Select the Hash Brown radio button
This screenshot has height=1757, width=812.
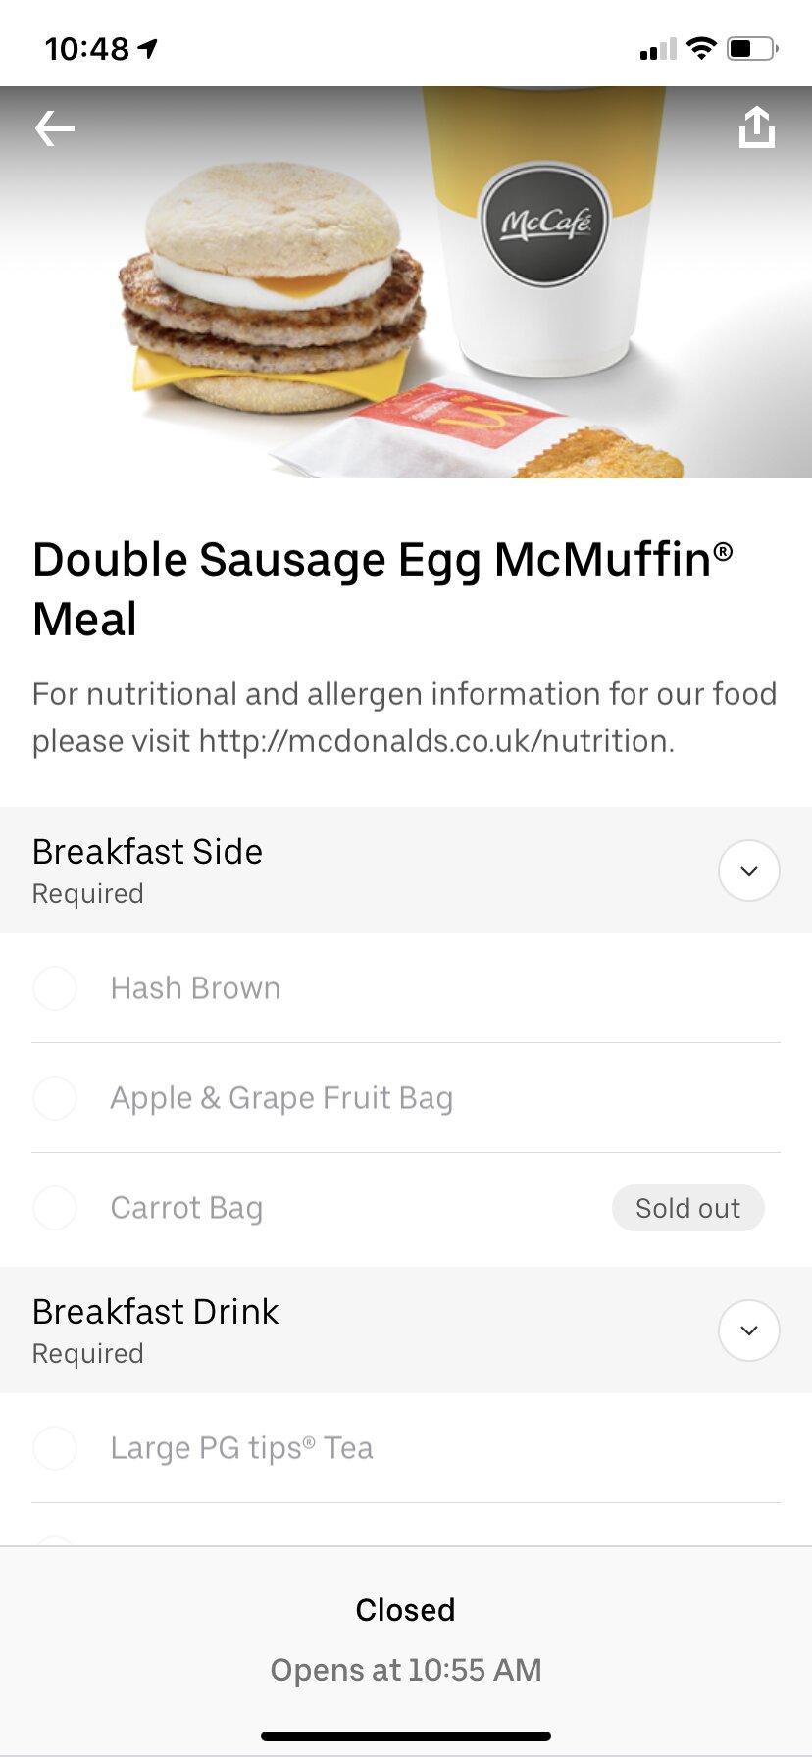(x=55, y=988)
